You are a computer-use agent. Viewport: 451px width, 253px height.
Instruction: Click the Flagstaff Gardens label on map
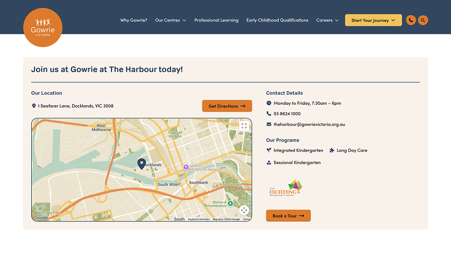tap(175, 134)
